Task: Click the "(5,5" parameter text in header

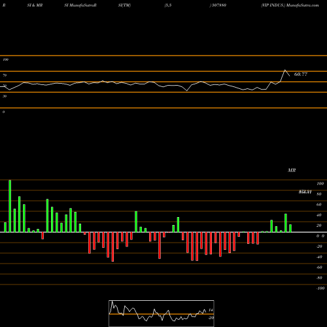Action: 168,5
